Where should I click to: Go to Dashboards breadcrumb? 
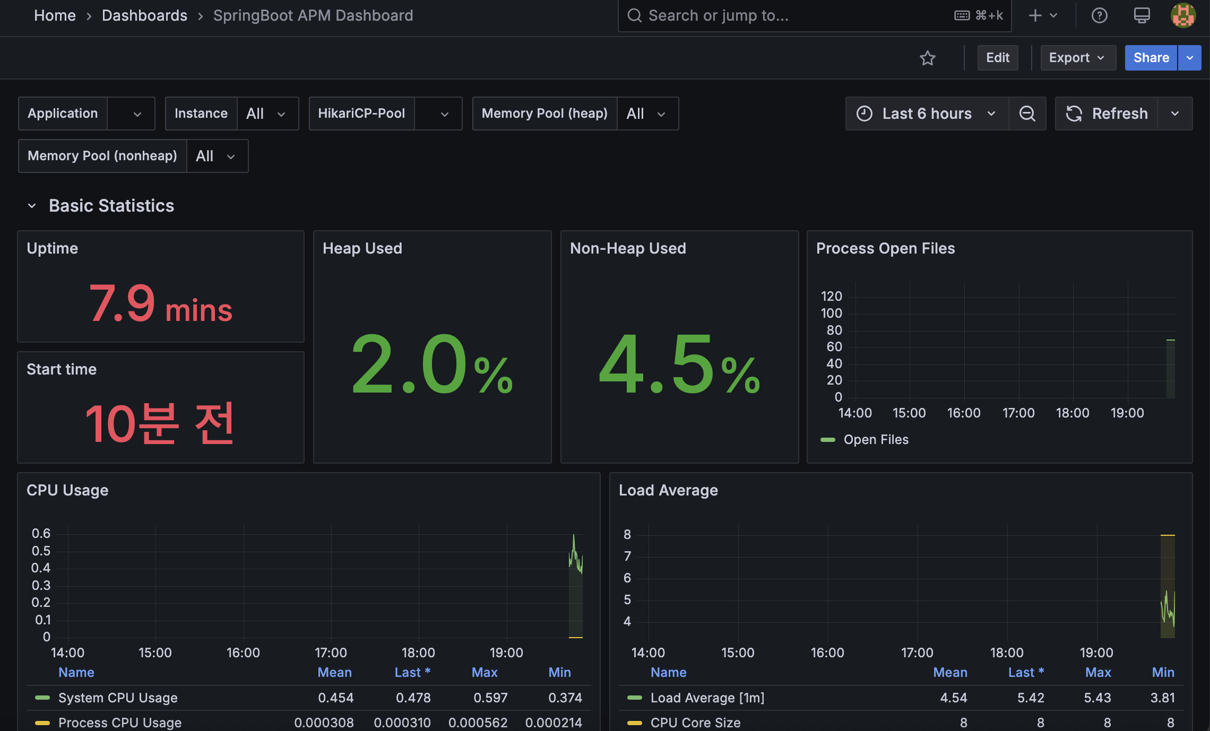144,15
